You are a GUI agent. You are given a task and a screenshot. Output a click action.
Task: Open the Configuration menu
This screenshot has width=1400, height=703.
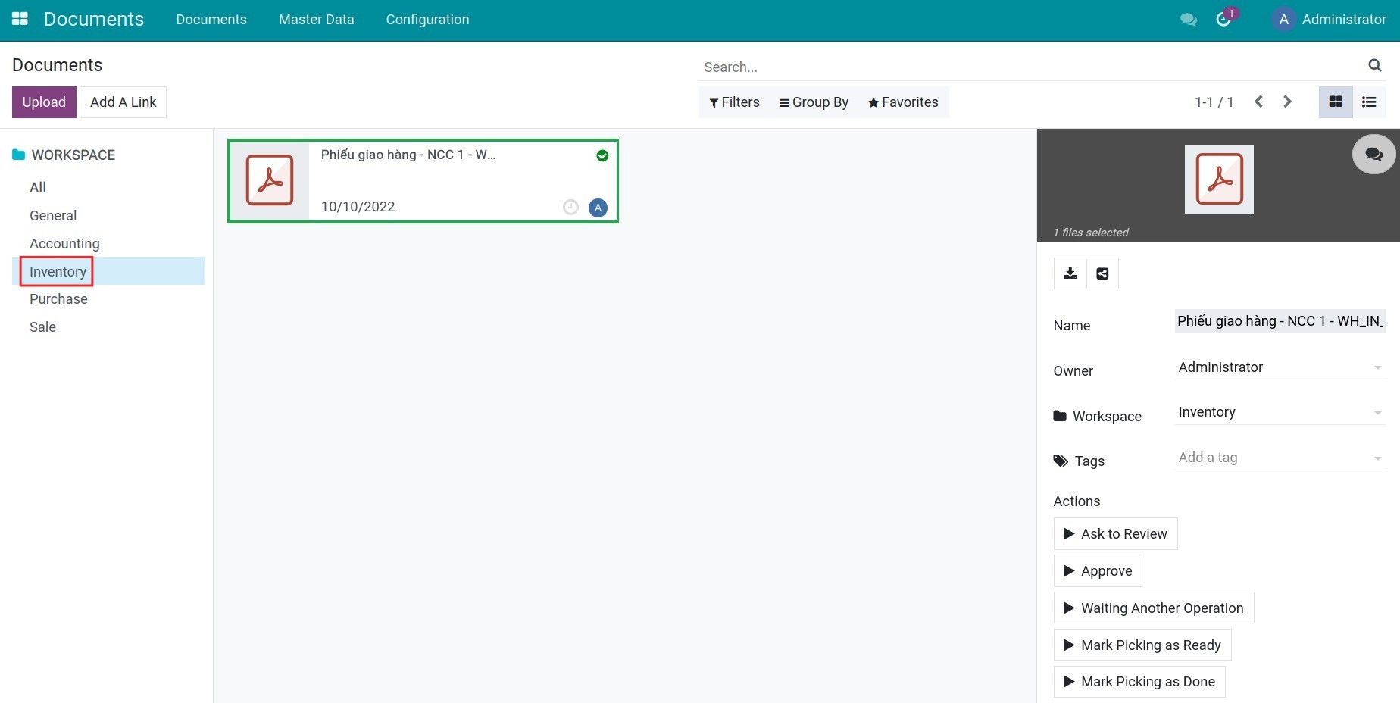pyautogui.click(x=427, y=20)
